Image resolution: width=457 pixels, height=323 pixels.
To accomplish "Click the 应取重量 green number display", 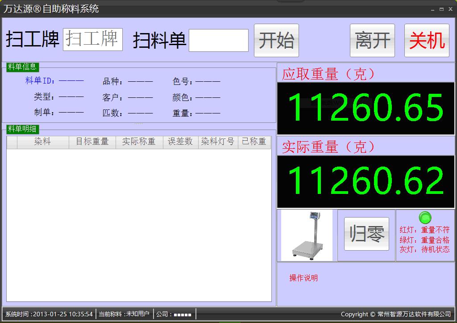I will point(366,108).
